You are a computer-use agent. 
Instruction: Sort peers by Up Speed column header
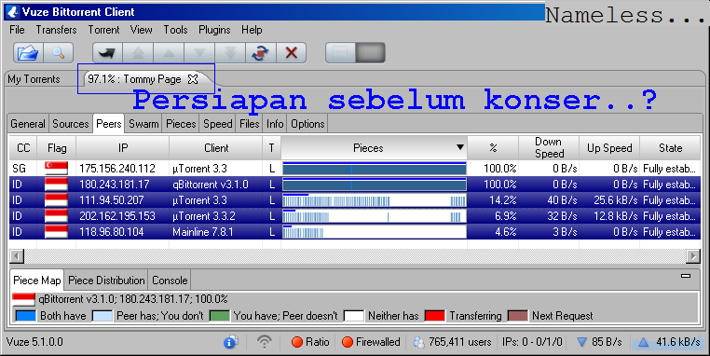point(609,148)
